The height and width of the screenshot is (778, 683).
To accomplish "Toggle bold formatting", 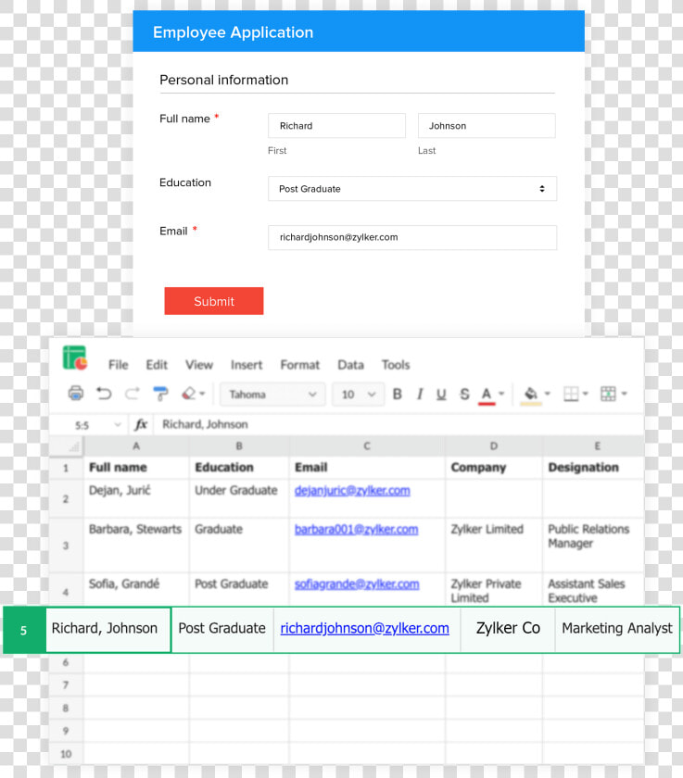I will pos(397,394).
